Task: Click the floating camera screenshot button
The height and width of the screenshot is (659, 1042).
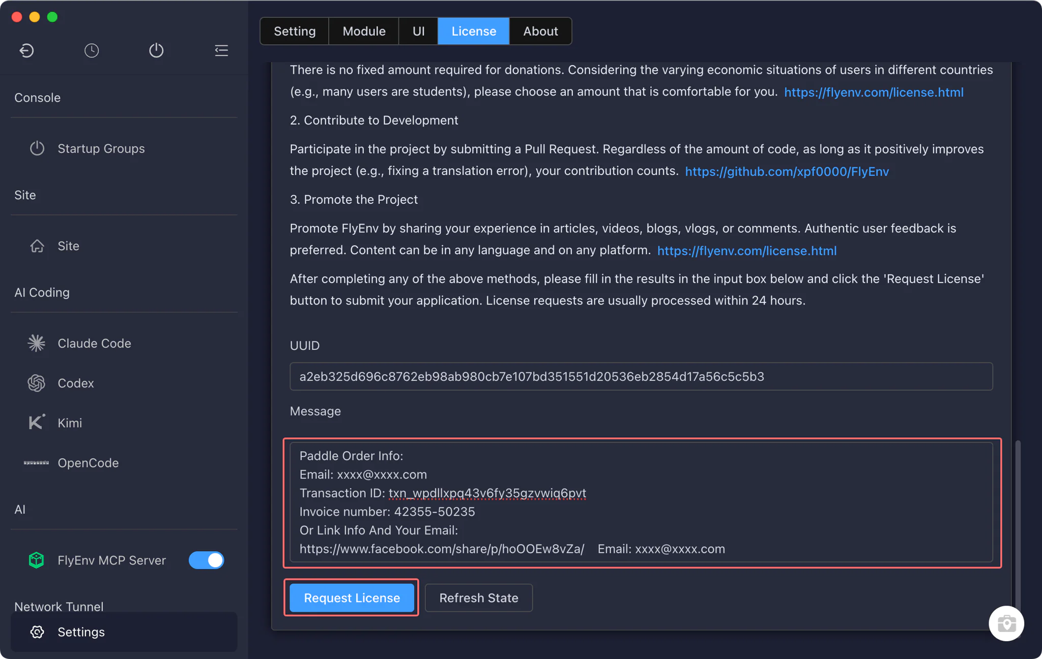Action: 1006,623
